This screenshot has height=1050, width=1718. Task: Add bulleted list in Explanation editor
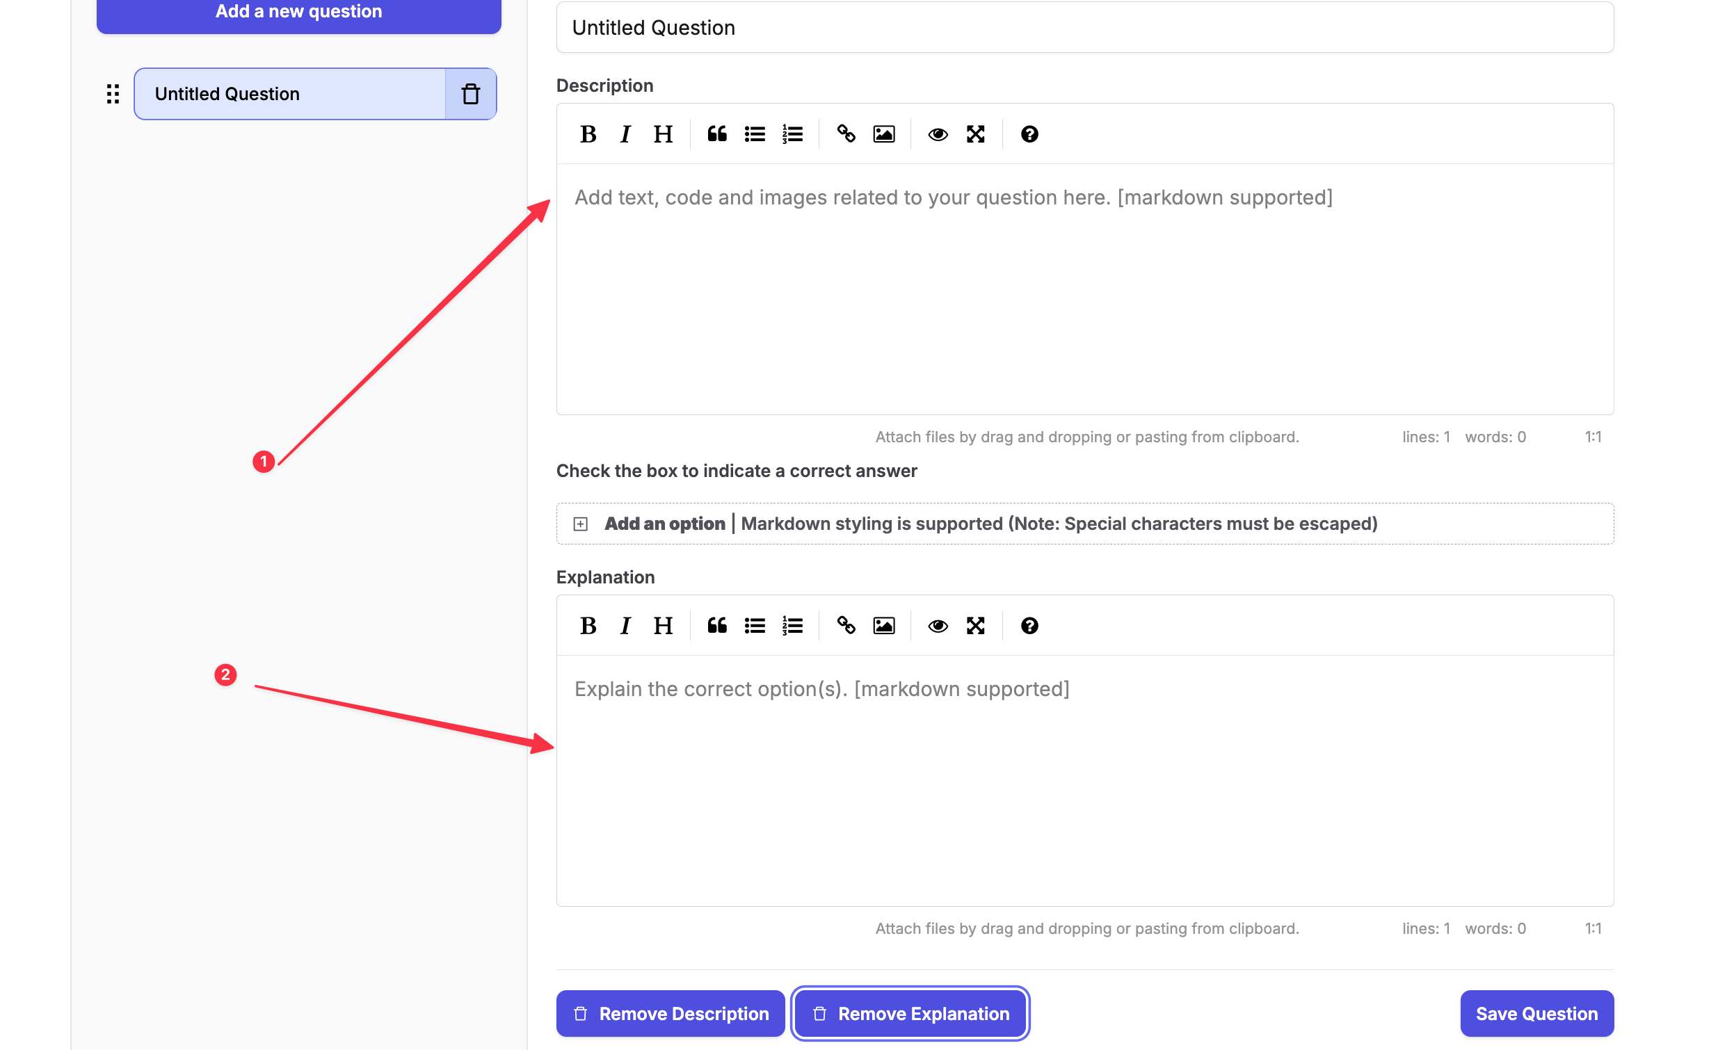coord(755,625)
